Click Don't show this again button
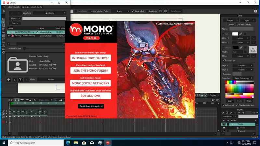 pyautogui.click(x=91, y=106)
